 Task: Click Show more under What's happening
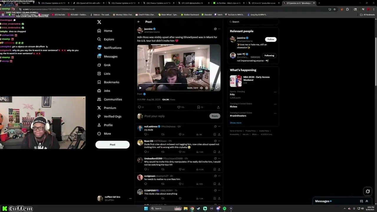tap(236, 123)
